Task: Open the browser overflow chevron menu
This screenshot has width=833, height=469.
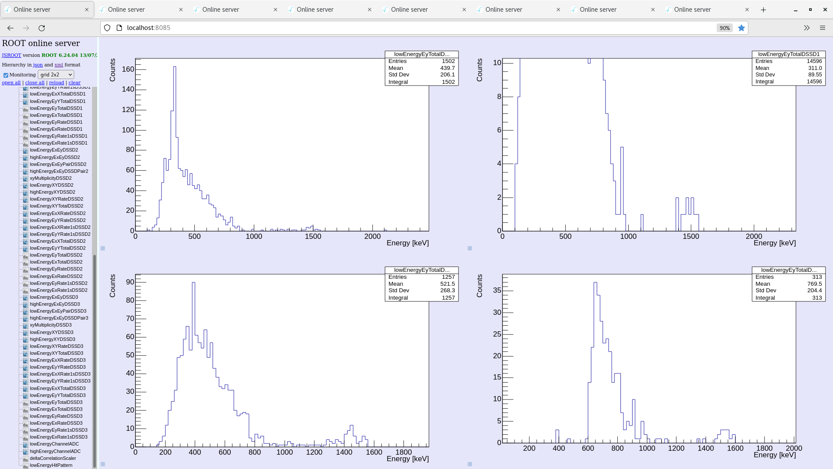Action: point(806,28)
